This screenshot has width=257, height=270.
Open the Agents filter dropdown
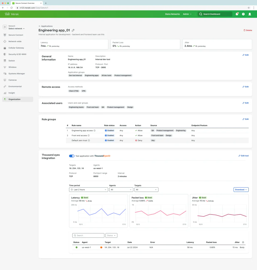click(121, 190)
